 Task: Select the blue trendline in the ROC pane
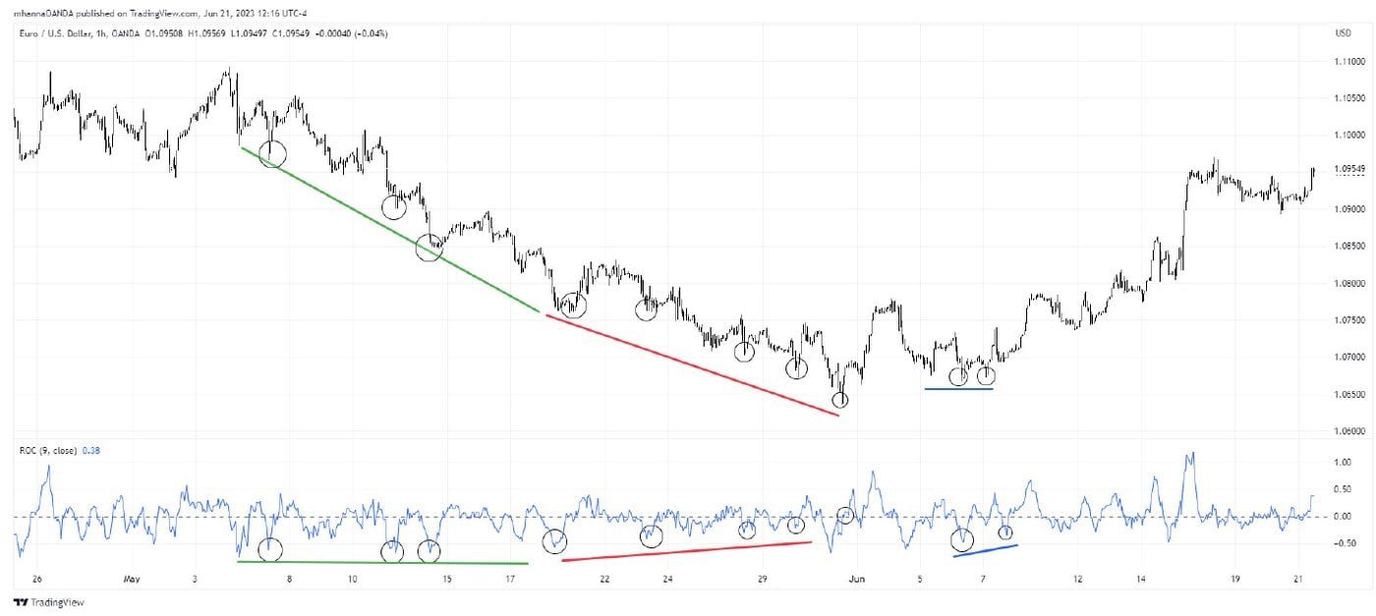(985, 550)
